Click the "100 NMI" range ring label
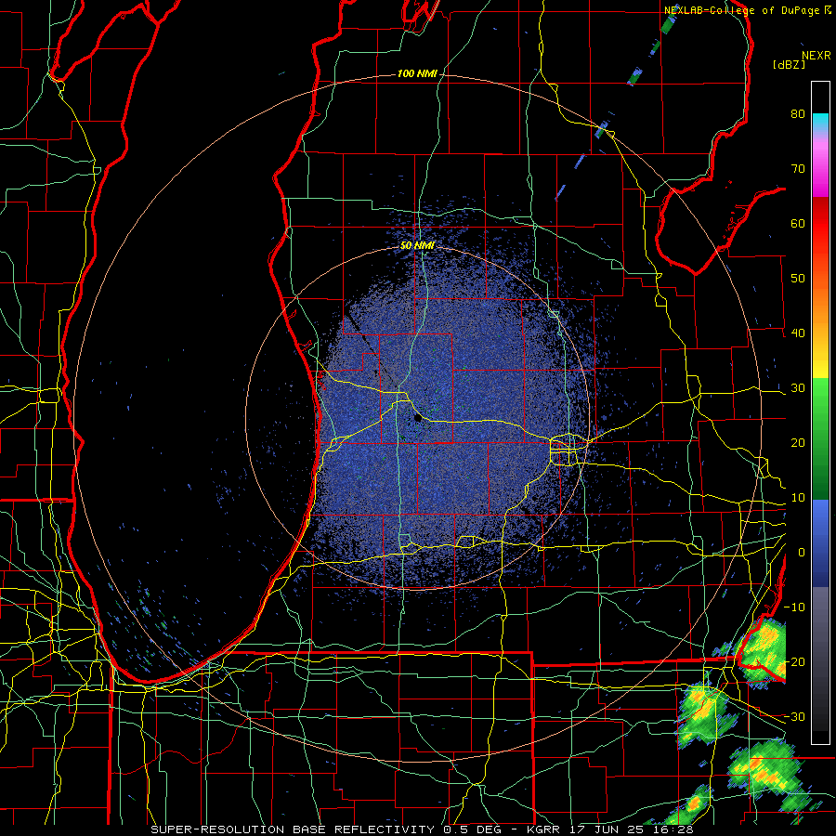 click(417, 73)
